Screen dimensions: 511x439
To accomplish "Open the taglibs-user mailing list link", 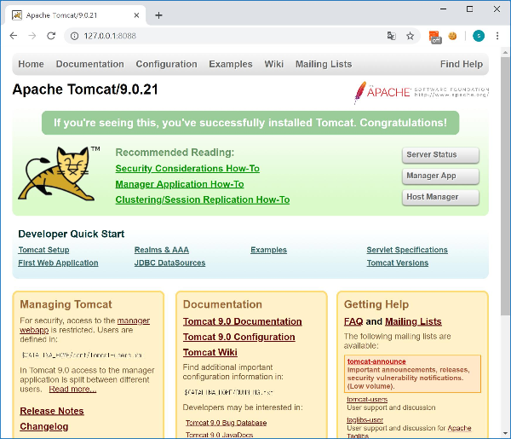I will pos(365,419).
